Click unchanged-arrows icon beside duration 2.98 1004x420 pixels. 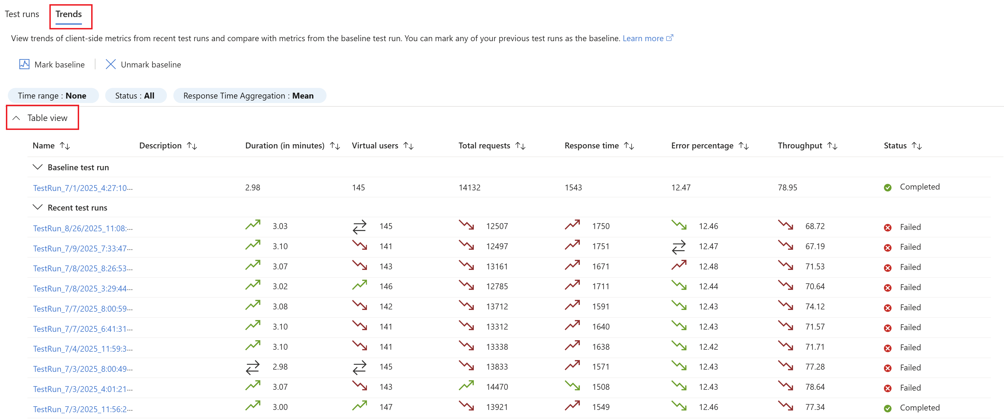pos(252,367)
